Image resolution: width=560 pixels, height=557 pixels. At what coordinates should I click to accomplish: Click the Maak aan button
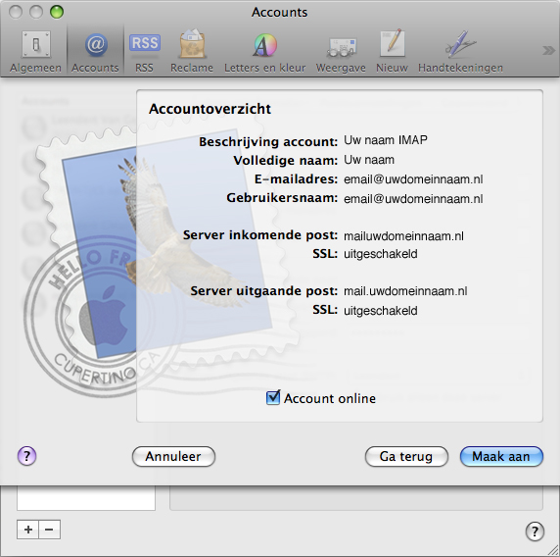pos(501,456)
